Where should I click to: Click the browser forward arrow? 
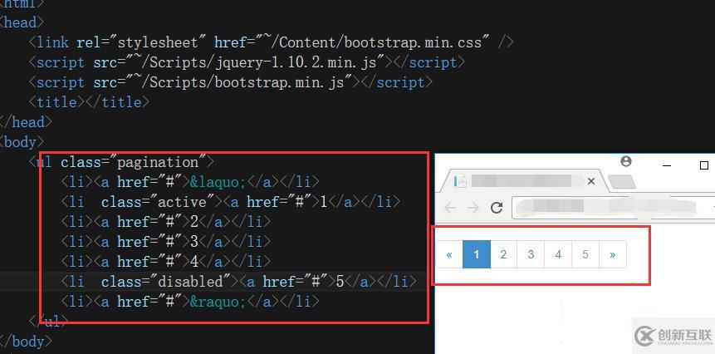[474, 208]
